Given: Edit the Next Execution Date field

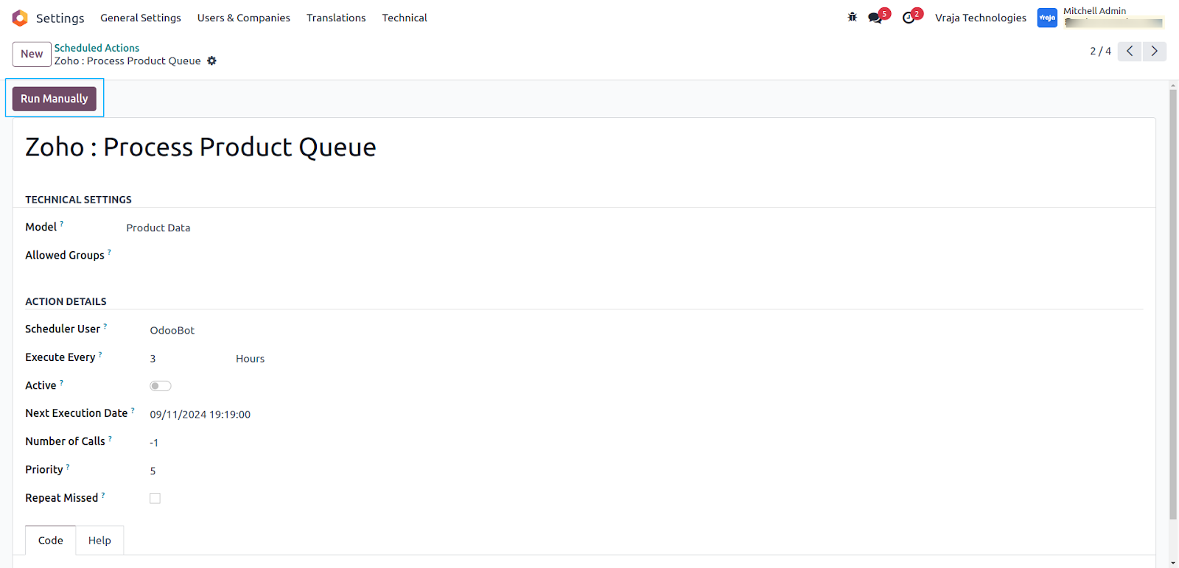Looking at the screenshot, I should pyautogui.click(x=200, y=415).
